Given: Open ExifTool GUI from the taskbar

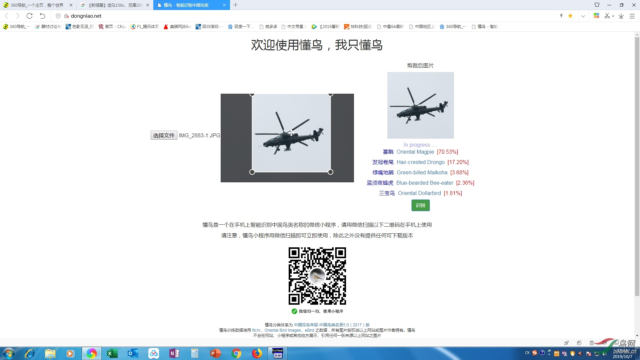Looking at the screenshot, I should pos(278,353).
